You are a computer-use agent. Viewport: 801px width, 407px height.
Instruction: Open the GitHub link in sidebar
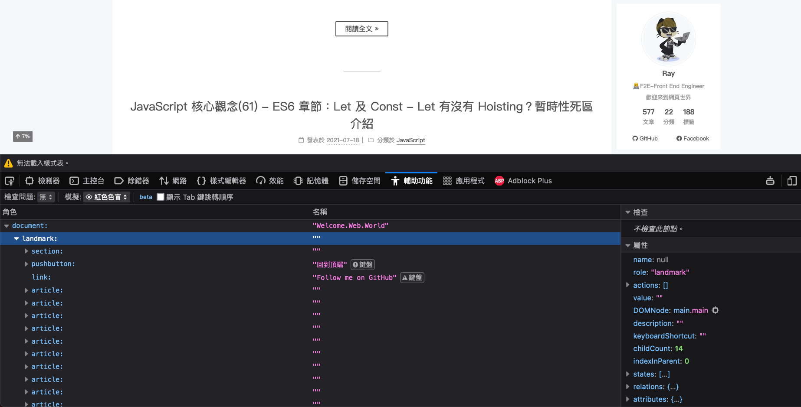point(645,139)
